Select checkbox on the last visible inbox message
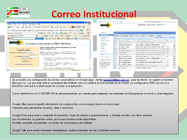The width and height of the screenshot is (187, 140). click(116, 68)
